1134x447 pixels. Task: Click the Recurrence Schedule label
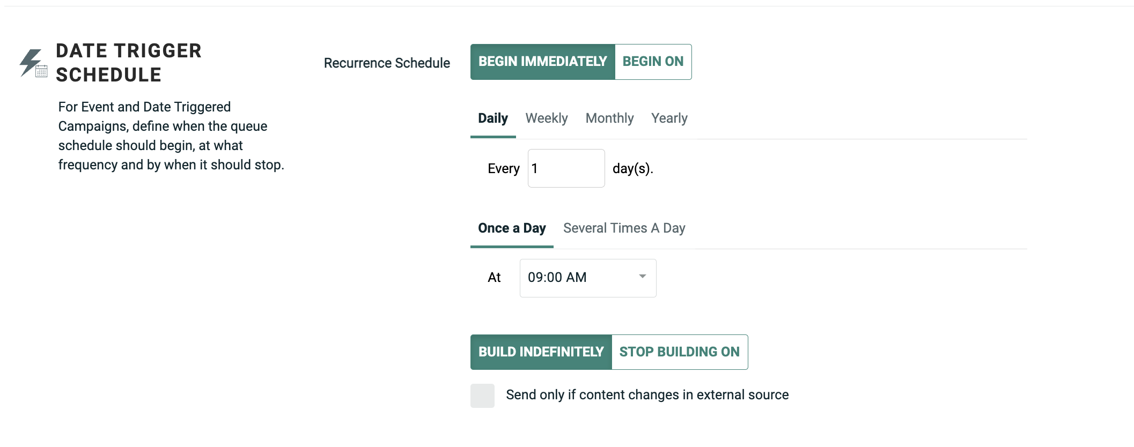(387, 63)
